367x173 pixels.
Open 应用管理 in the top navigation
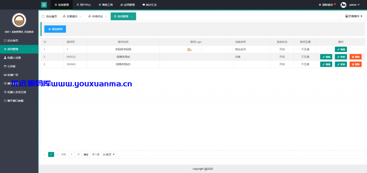click(x=128, y=5)
